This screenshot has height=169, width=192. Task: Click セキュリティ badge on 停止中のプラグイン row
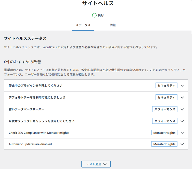166,86
